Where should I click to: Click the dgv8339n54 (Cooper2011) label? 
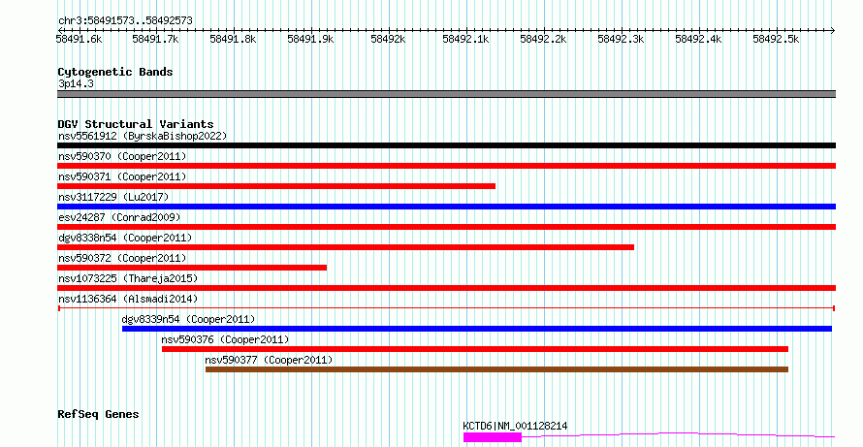188,319
